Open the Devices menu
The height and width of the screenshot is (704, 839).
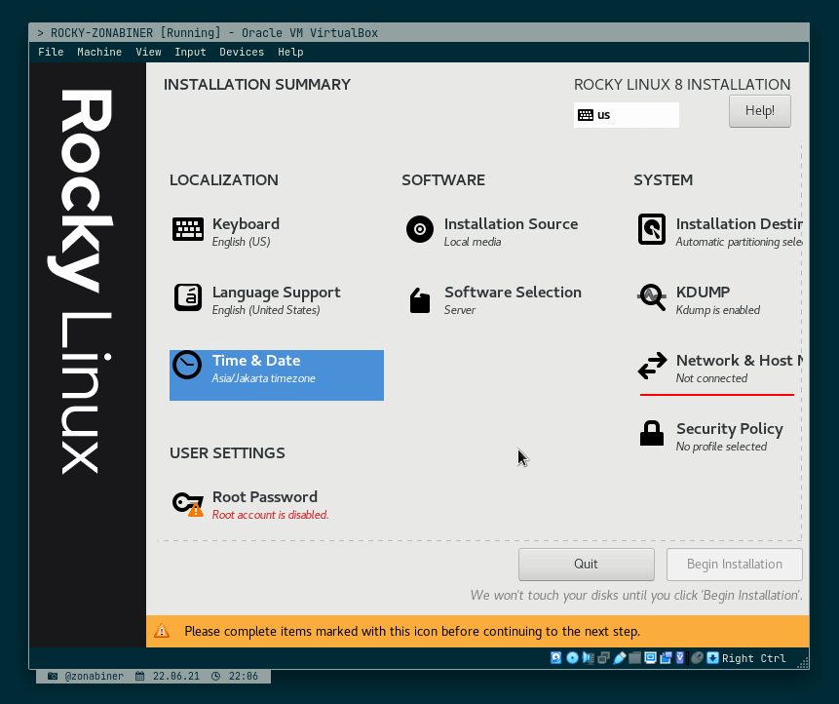[242, 52]
